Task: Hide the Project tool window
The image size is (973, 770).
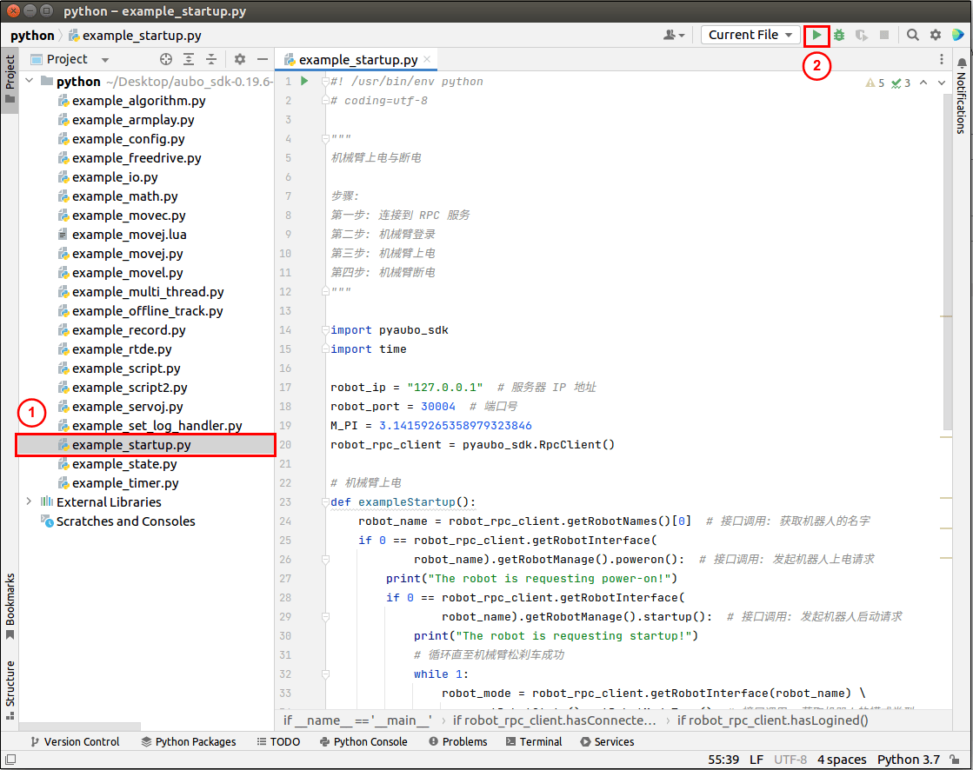Action: pos(263,59)
